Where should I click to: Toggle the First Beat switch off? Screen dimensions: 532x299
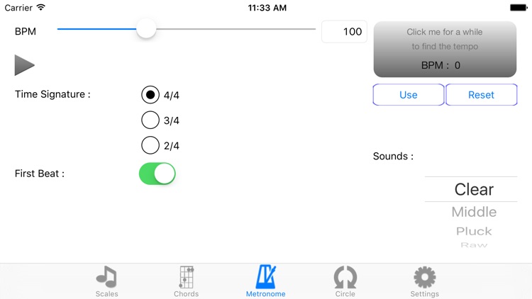click(157, 174)
